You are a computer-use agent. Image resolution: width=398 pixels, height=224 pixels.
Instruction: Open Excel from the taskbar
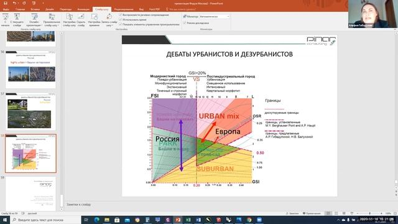click(x=188, y=220)
